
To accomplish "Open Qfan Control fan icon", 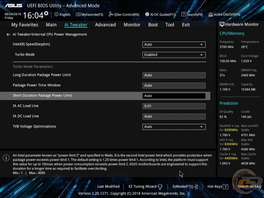I will coord(111,14).
